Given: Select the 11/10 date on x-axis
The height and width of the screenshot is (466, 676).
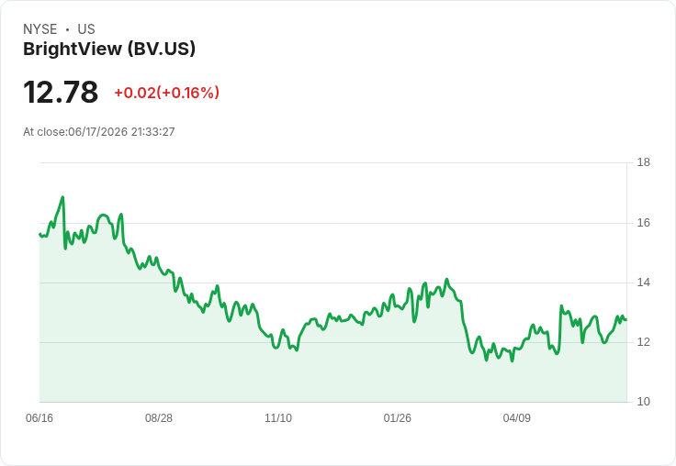Looking at the screenshot, I should pos(278,418).
